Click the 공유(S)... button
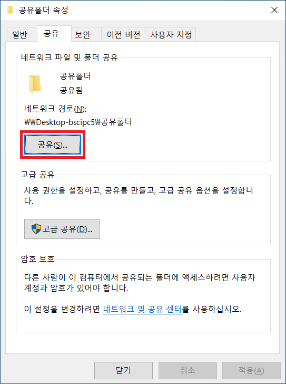This screenshot has width=286, height=384. [x=53, y=145]
